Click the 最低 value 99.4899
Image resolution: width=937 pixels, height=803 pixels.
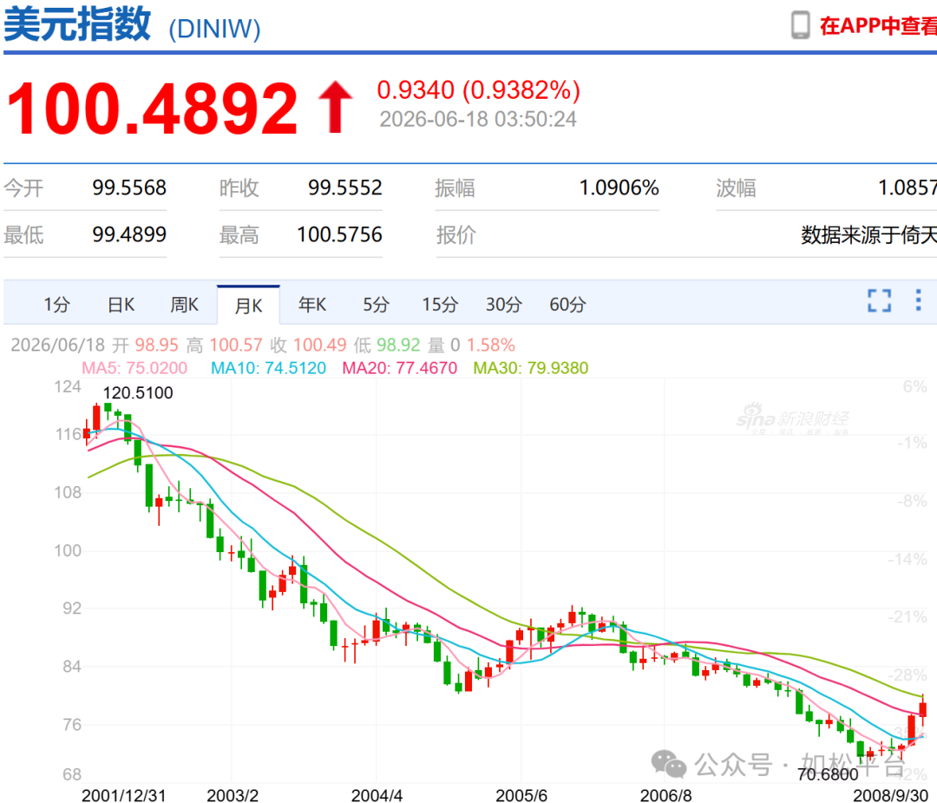129,234
